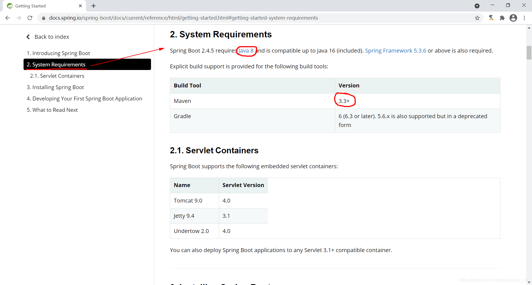This screenshot has height=285, width=532.
Task: Open 4. Developing Your First Spring Boot Application
Action: [84, 99]
